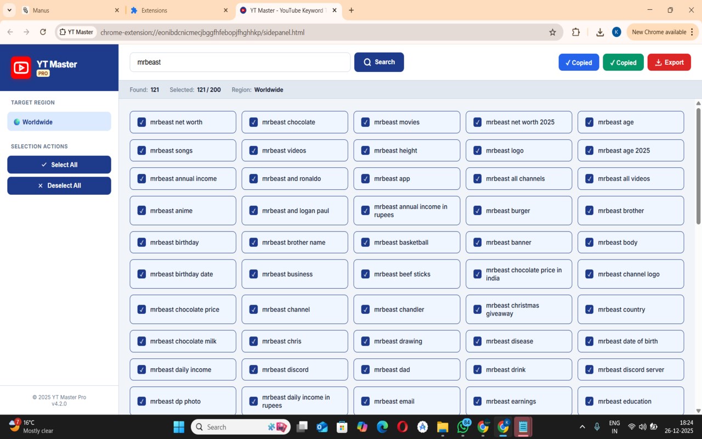Uncheck the "mrbeast education" checkbox
This screenshot has height=439, width=702.
(x=589, y=401)
